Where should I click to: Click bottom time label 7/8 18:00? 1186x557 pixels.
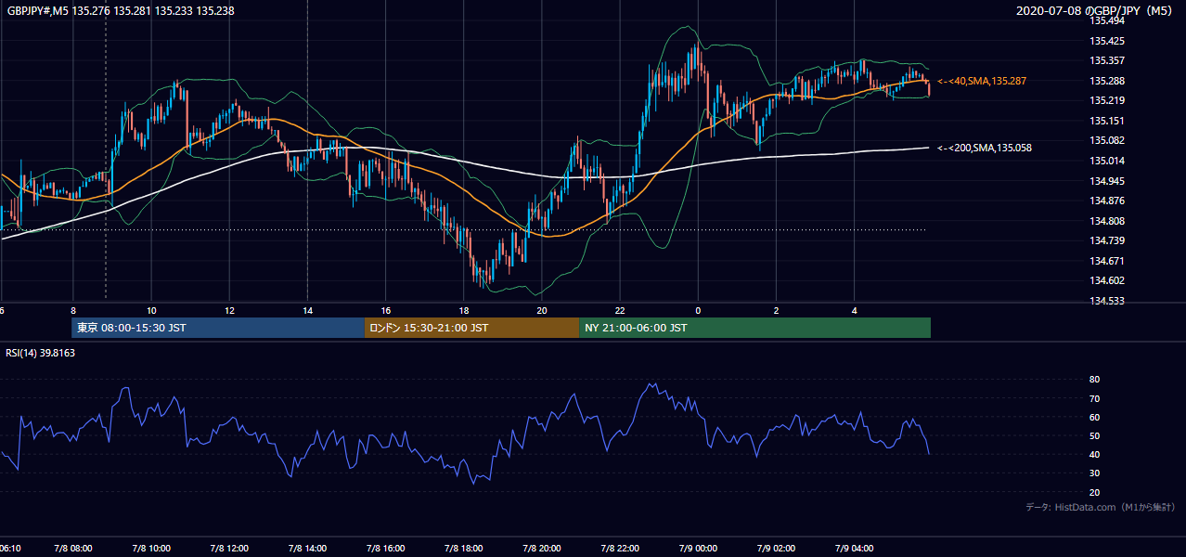[463, 549]
